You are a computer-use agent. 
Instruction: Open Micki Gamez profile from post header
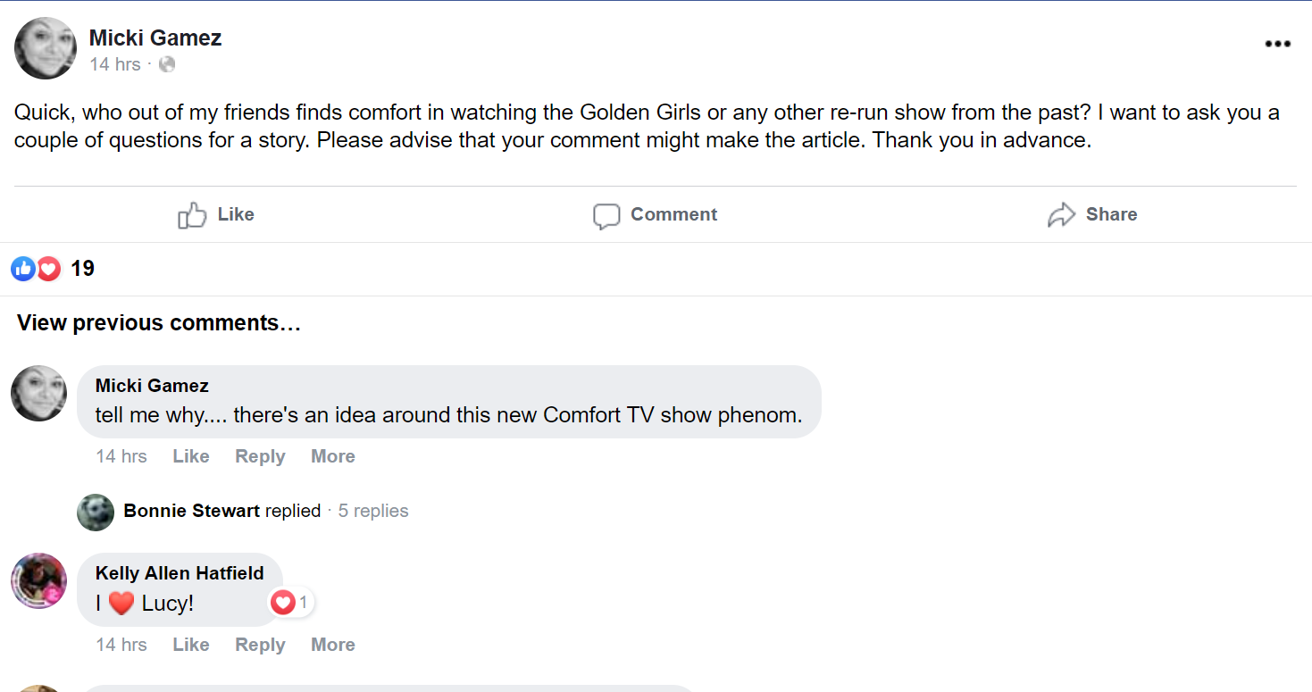(x=155, y=38)
